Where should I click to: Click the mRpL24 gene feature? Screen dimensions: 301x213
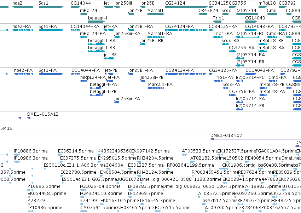(x=83, y=14)
